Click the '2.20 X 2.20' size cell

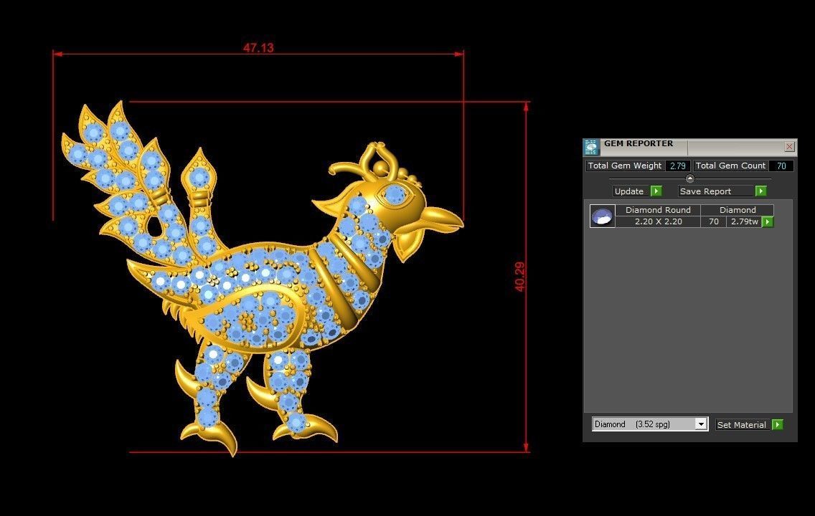coord(658,221)
